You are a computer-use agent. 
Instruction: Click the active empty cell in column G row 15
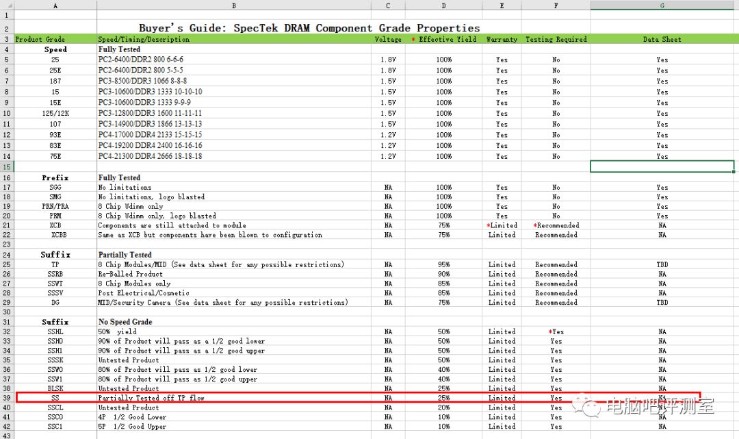tap(662, 166)
